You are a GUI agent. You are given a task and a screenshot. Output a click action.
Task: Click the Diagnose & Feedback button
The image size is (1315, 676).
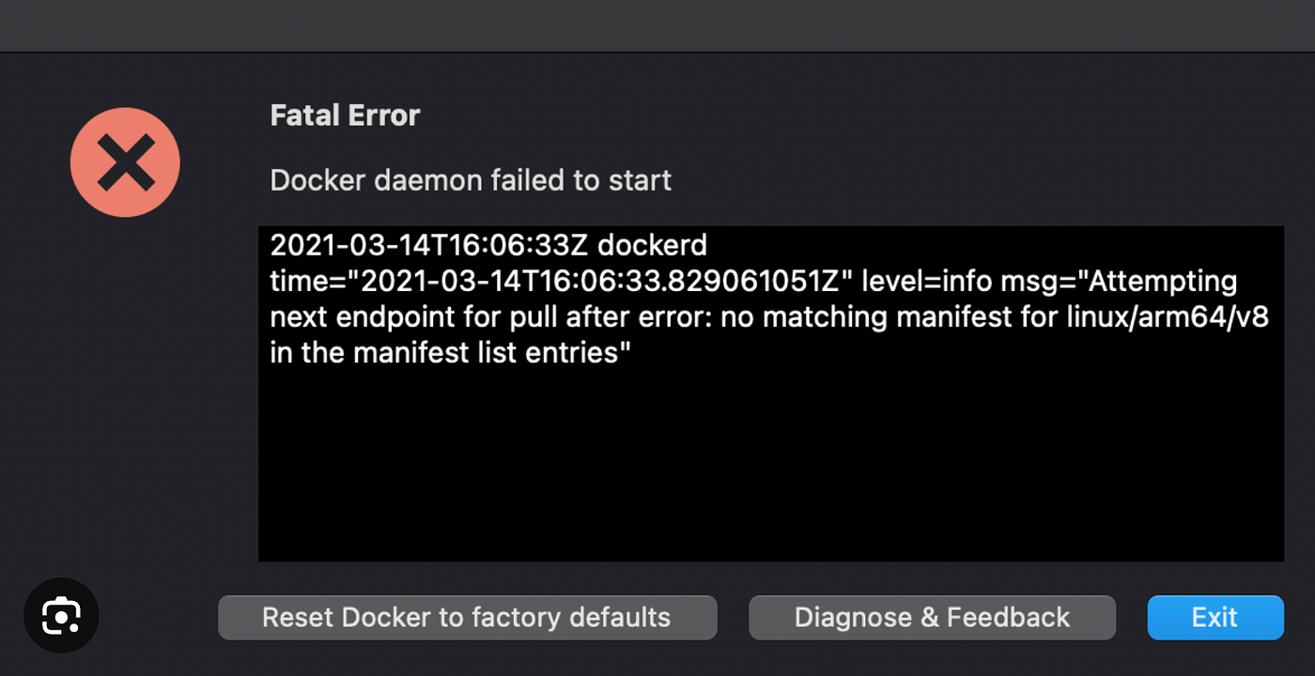pyautogui.click(x=932, y=617)
